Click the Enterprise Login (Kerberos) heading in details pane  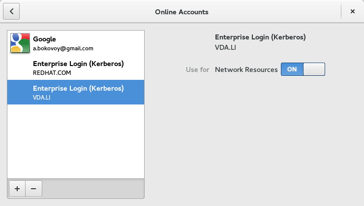[261, 37]
